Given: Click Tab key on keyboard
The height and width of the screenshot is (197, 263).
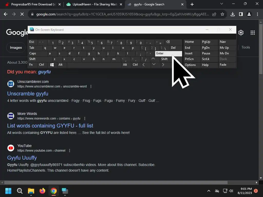Looking at the screenshot, I should (35, 48).
